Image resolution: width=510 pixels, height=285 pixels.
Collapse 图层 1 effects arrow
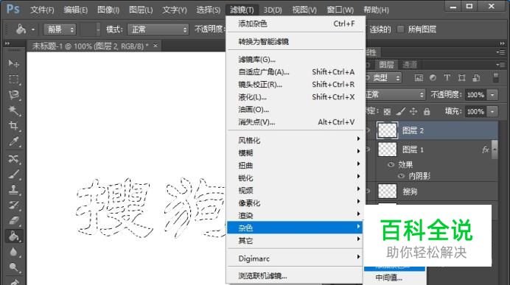point(495,149)
